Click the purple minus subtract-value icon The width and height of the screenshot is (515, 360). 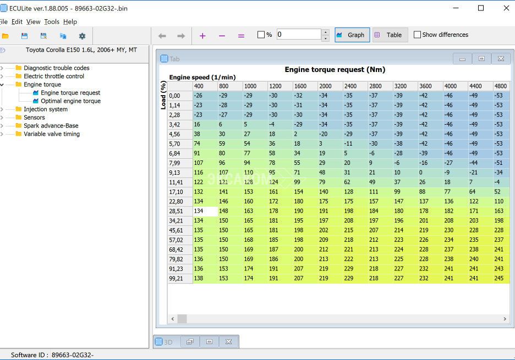coord(222,36)
